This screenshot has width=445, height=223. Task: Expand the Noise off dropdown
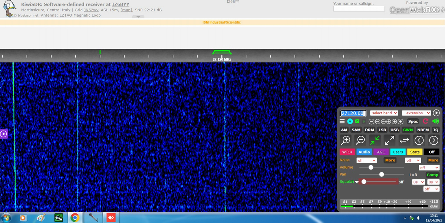366,160
